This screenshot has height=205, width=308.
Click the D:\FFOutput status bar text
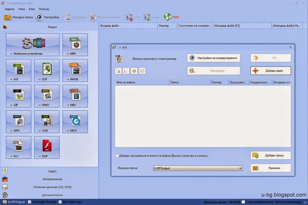point(16,202)
